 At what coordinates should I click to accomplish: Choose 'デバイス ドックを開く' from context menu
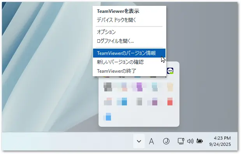129,20
